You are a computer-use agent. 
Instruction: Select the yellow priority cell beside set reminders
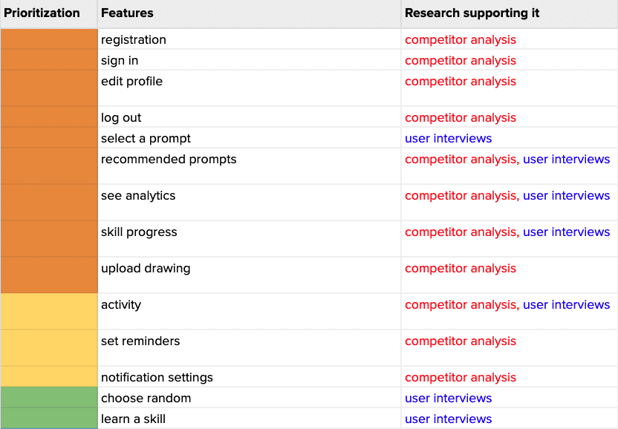click(x=49, y=347)
